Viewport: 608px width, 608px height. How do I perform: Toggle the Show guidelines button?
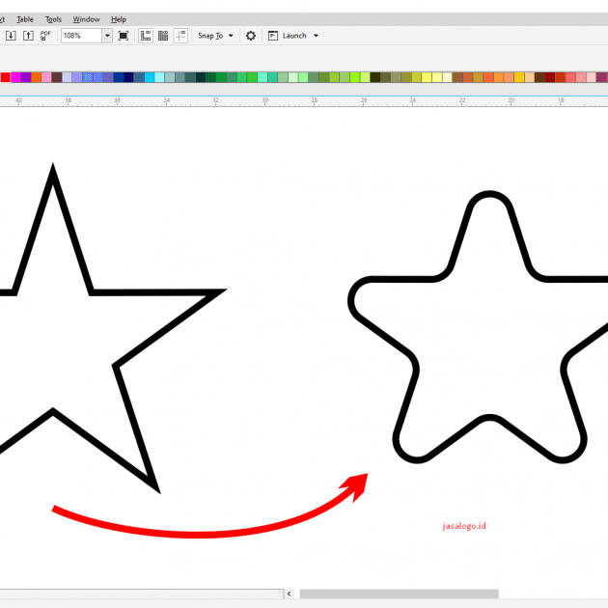180,36
